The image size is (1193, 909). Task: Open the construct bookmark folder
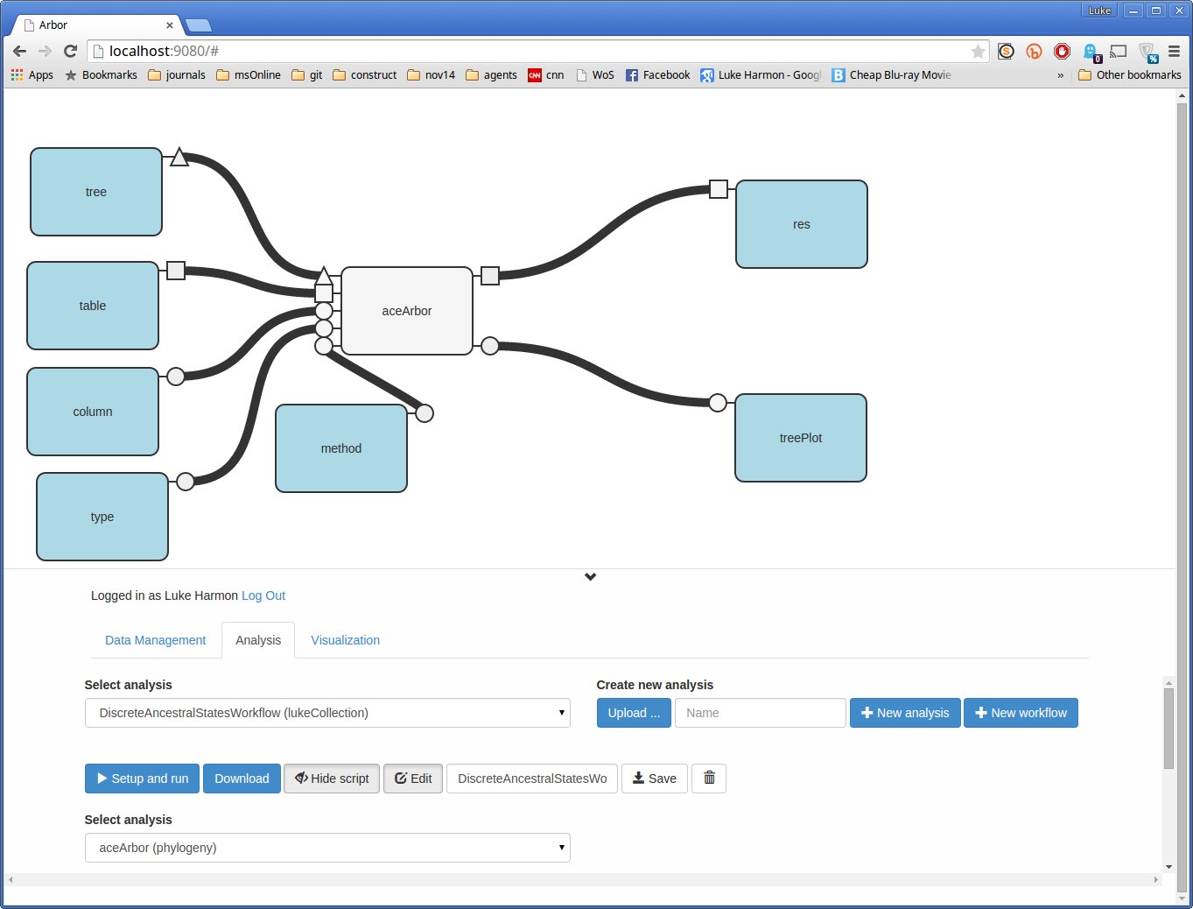(365, 75)
